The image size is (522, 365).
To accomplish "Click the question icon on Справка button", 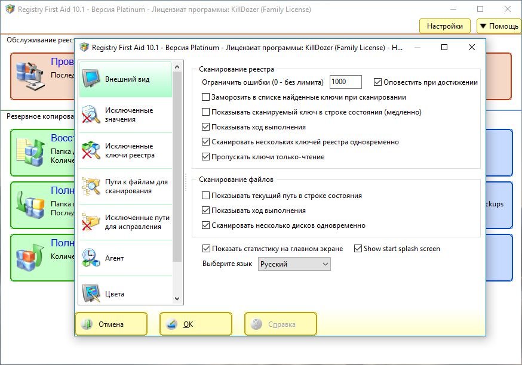I will pos(257,324).
